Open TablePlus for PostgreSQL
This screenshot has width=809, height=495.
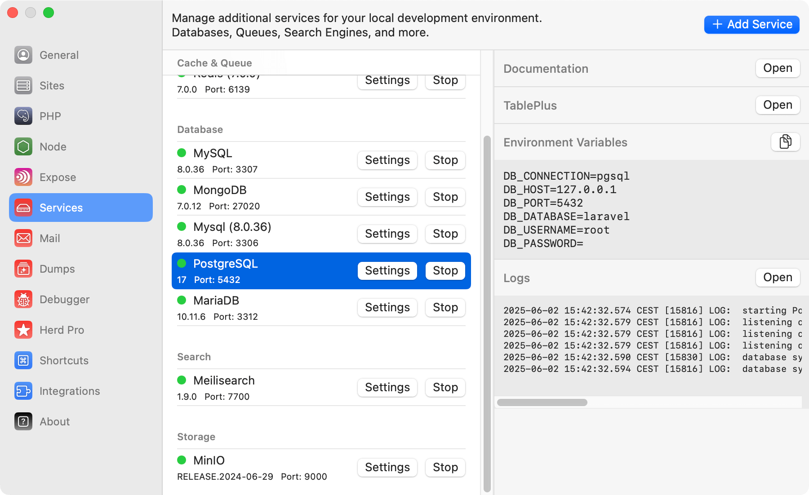(777, 105)
